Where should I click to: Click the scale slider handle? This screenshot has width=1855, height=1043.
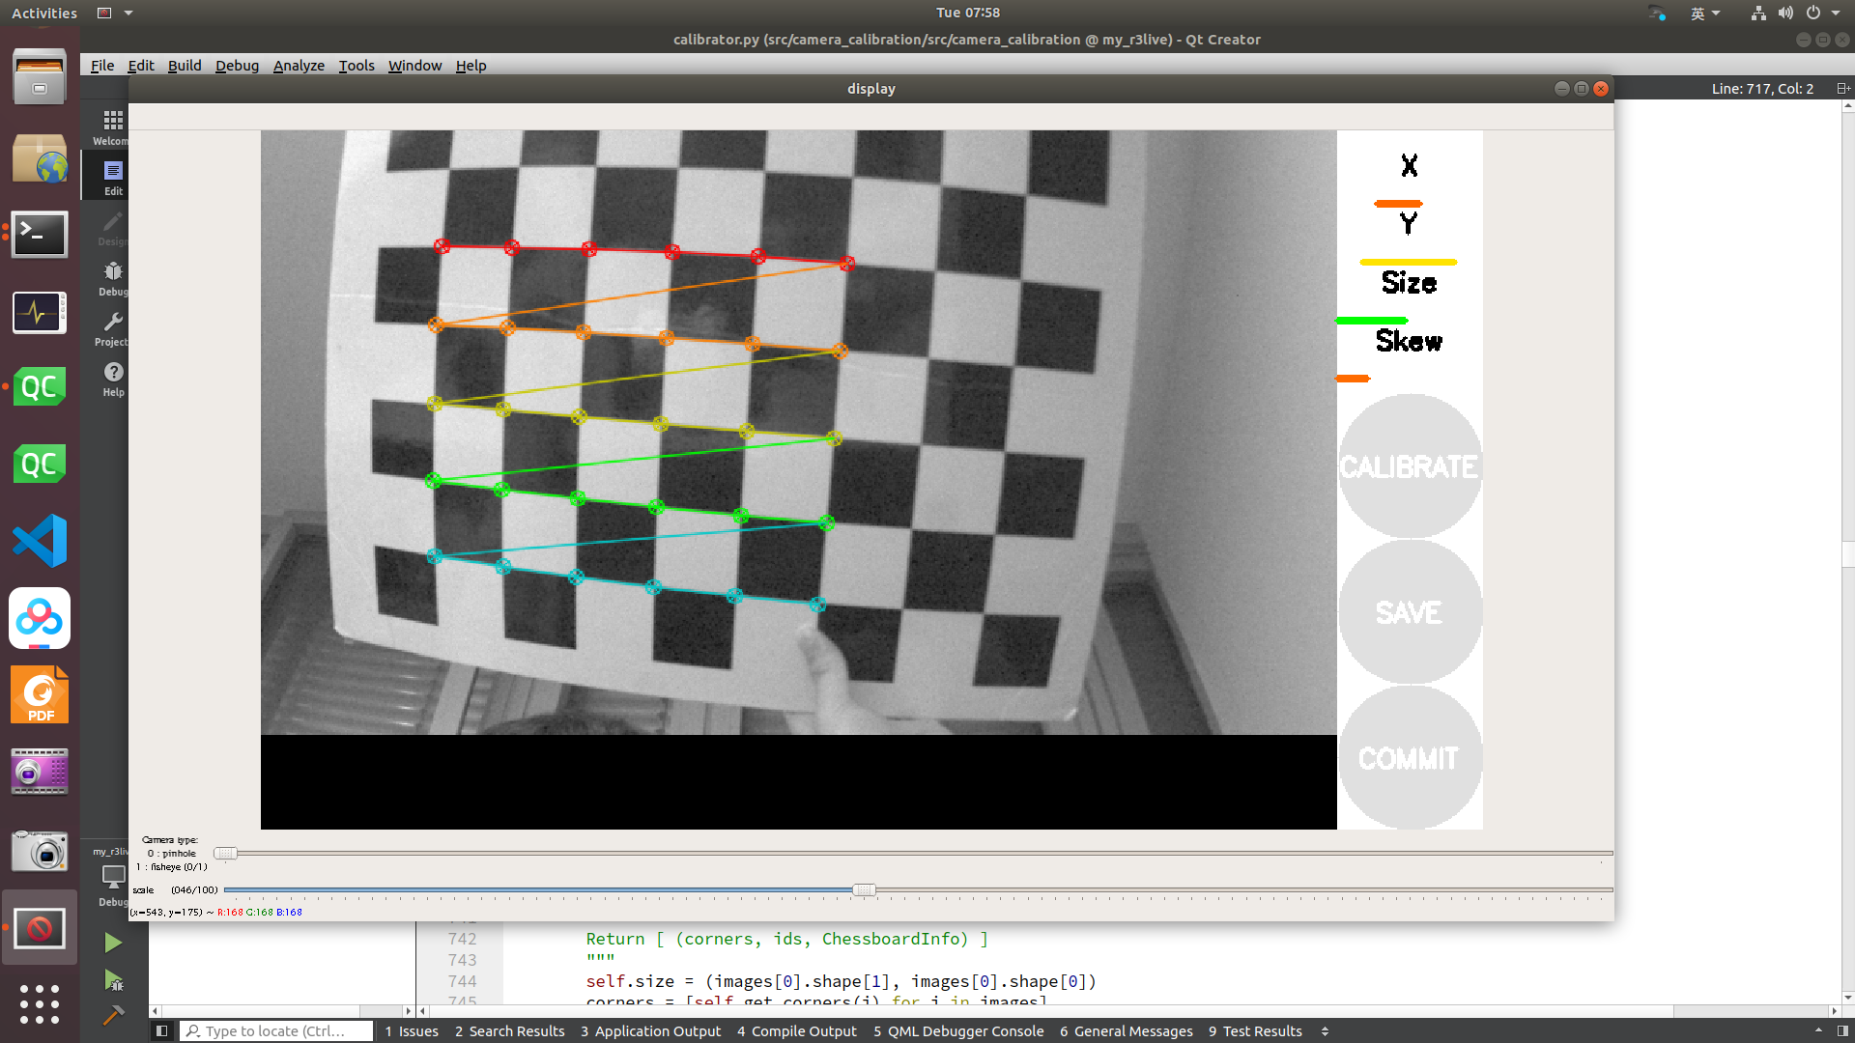864,890
